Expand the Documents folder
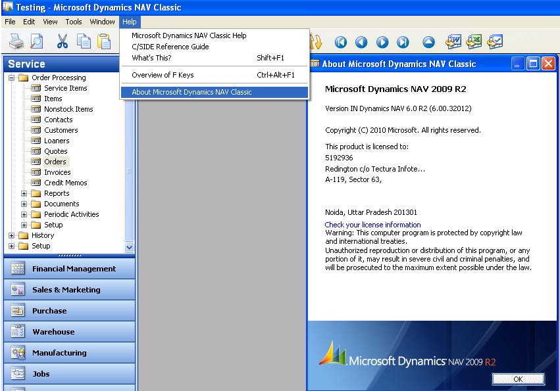The height and width of the screenshot is (391, 560). [24, 204]
